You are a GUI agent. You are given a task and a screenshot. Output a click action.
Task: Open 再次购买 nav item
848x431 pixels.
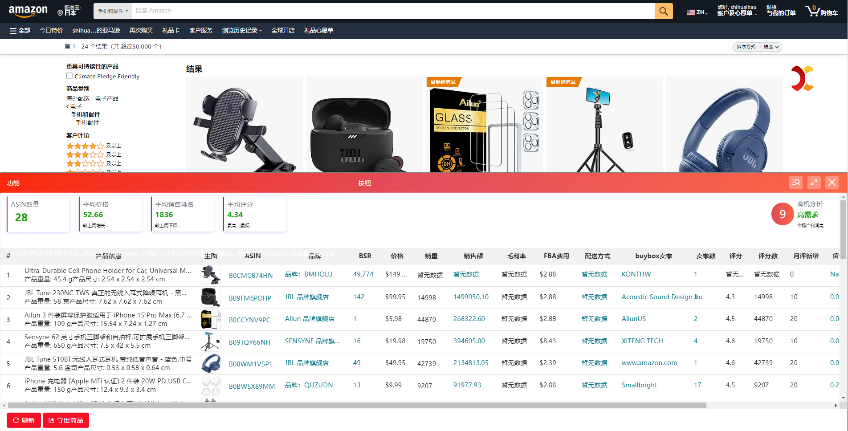pos(141,30)
